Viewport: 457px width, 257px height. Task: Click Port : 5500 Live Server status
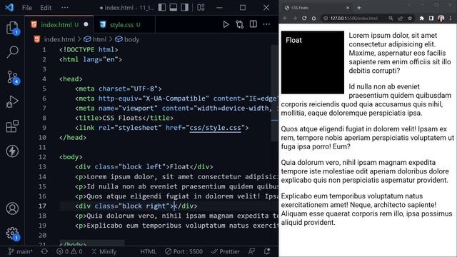tap(184, 251)
